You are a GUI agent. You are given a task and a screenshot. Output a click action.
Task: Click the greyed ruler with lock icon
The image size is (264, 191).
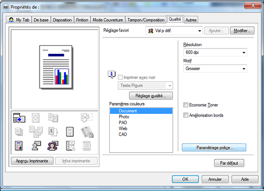87,132
